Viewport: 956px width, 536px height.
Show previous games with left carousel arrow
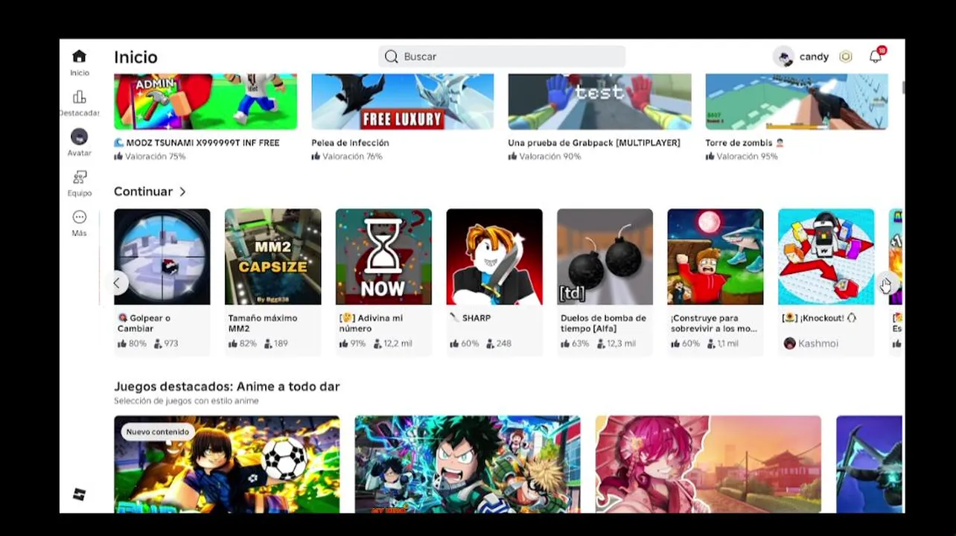116,283
